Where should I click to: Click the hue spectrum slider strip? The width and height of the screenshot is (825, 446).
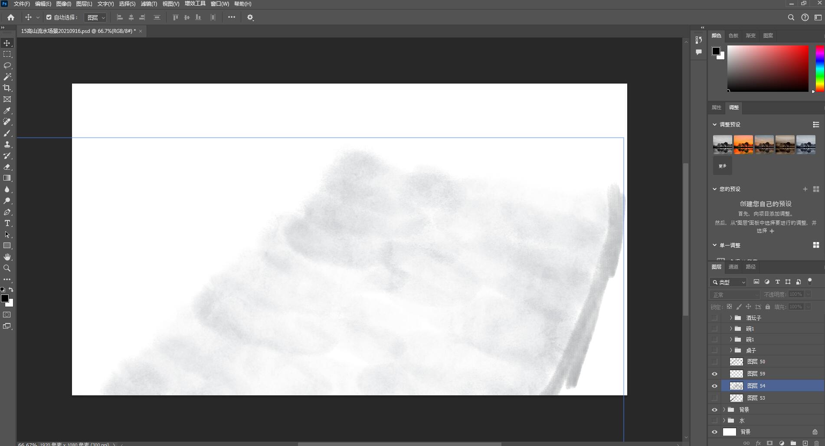point(820,68)
